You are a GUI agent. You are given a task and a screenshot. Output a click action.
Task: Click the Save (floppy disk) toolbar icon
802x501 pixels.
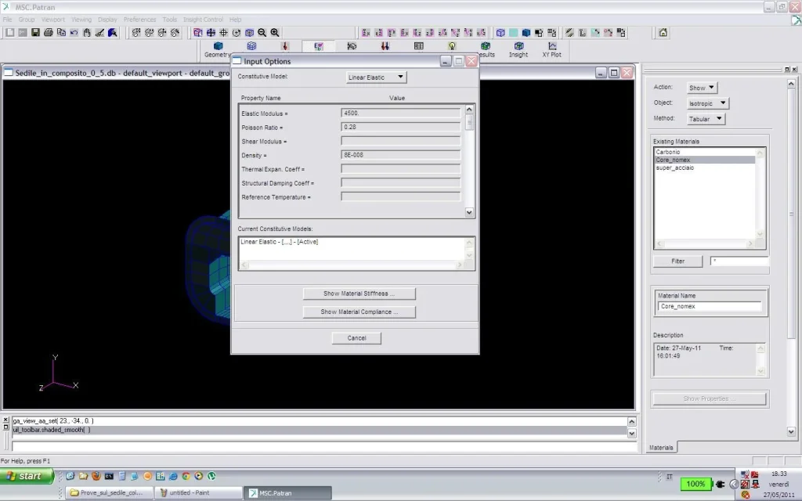[35, 33]
